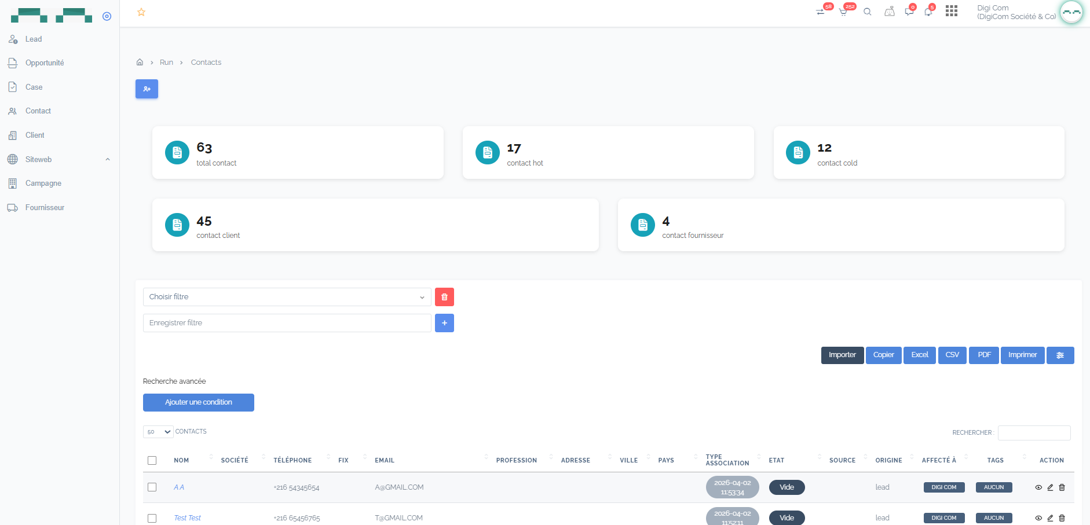
Task: Click the Imprimer button
Action: click(x=1023, y=355)
